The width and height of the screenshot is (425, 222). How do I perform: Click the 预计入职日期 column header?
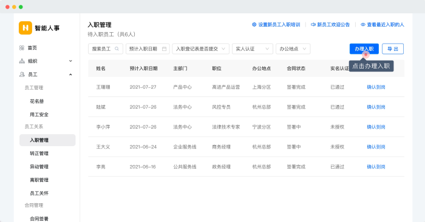click(144, 68)
